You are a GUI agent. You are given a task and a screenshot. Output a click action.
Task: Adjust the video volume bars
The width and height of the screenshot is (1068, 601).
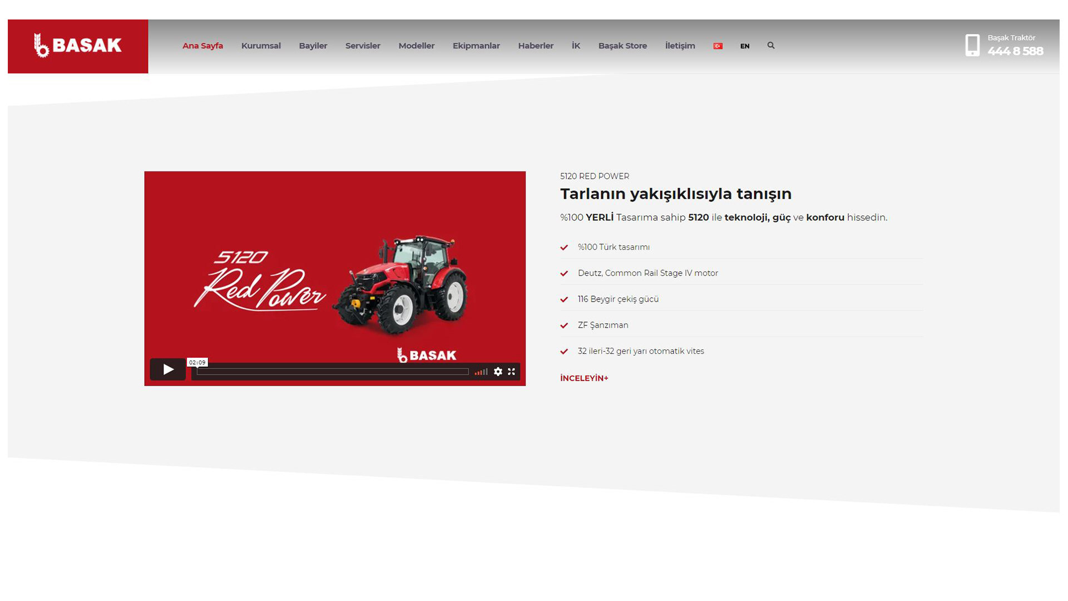pyautogui.click(x=481, y=372)
